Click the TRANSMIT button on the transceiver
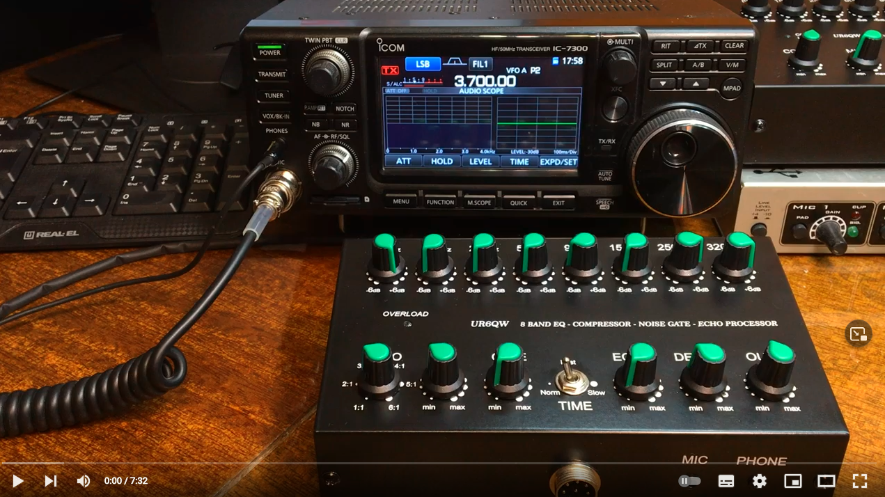 coord(272,74)
